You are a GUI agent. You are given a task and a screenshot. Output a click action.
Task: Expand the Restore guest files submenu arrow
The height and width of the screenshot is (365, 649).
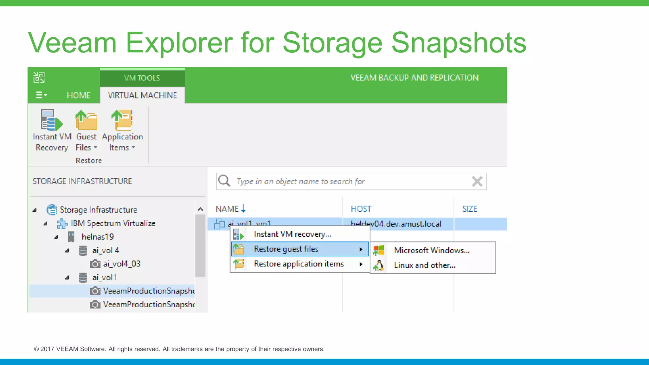361,249
